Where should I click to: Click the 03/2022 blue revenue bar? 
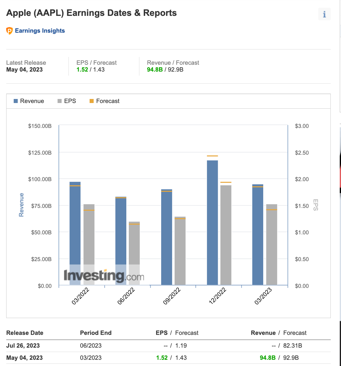point(75,233)
